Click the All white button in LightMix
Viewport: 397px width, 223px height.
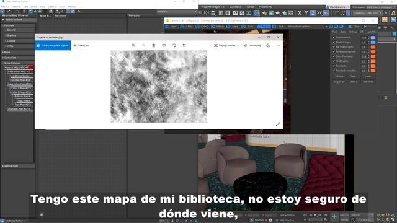(368, 82)
